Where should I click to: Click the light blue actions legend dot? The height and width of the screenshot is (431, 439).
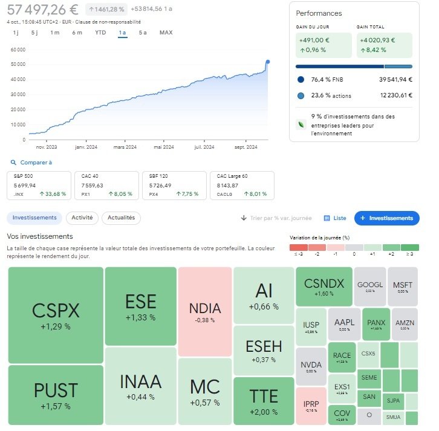pos(301,96)
